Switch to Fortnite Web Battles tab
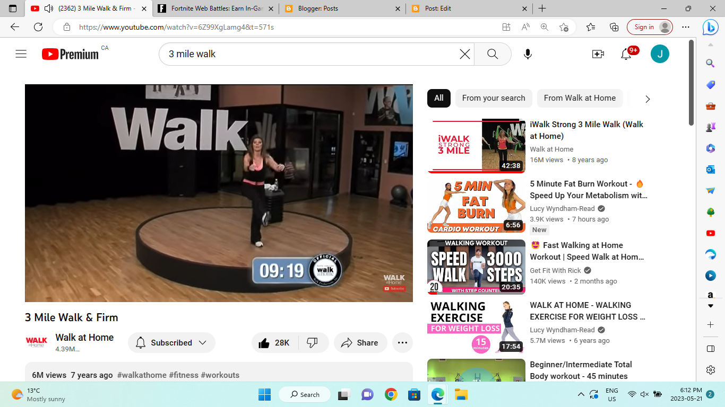 click(x=217, y=8)
